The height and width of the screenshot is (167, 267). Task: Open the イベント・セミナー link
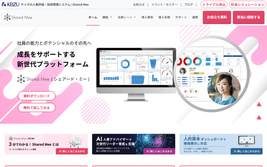coord(164,5)
